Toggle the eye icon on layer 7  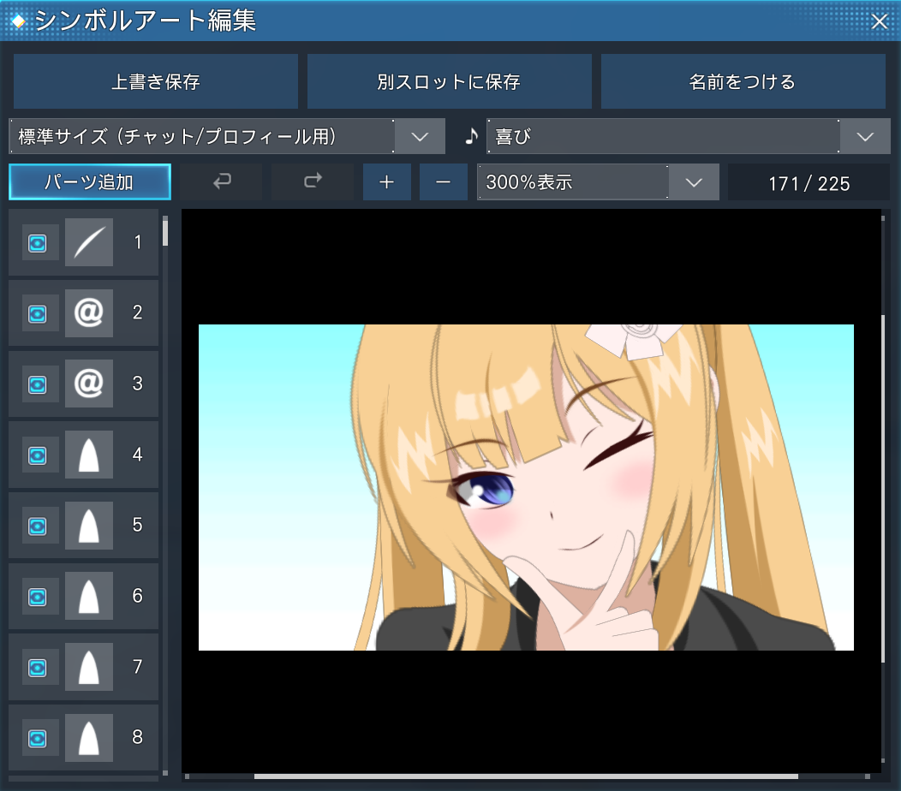(38, 668)
